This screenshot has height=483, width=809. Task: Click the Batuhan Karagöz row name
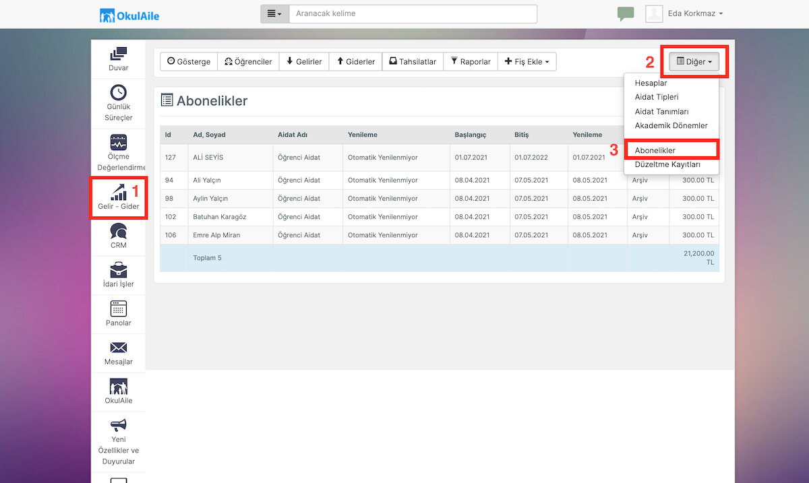coord(219,217)
